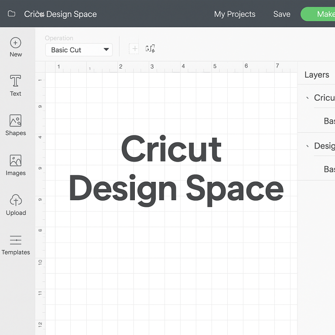Click the toolbar icon beside the dashed plus
The image size is (335, 335).
tap(150, 49)
